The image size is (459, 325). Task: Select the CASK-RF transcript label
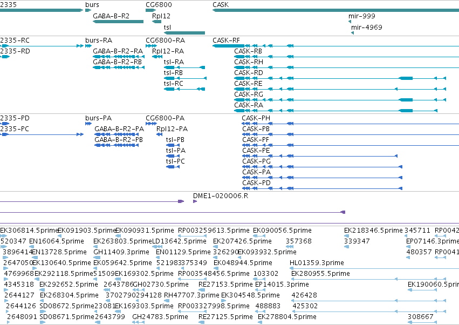[226, 40]
